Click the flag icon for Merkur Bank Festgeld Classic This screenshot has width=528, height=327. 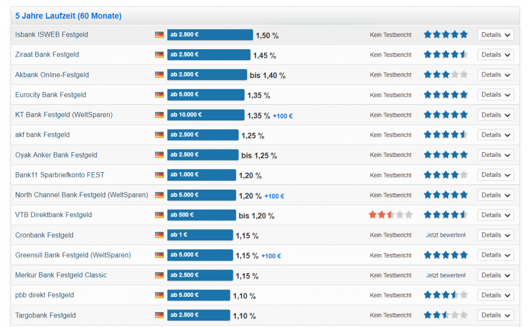(x=159, y=275)
